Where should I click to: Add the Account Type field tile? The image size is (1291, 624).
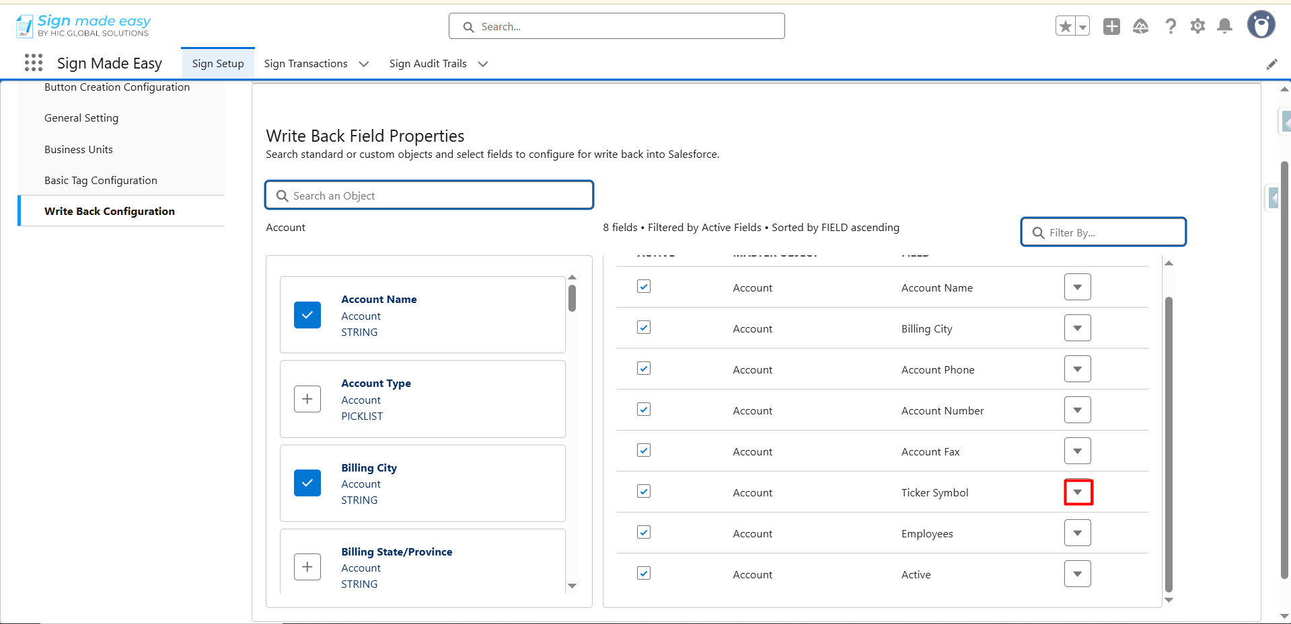[307, 399]
